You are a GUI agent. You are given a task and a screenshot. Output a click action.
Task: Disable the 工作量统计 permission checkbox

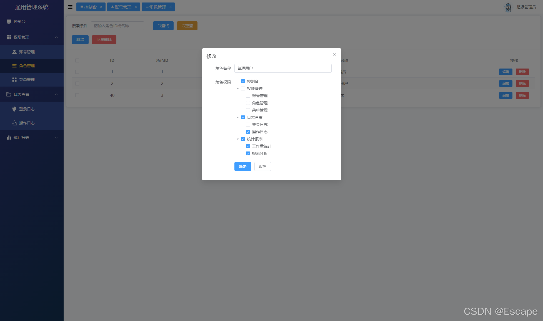[248, 146]
